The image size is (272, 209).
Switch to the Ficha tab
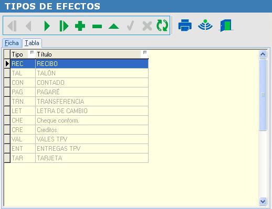(x=12, y=43)
